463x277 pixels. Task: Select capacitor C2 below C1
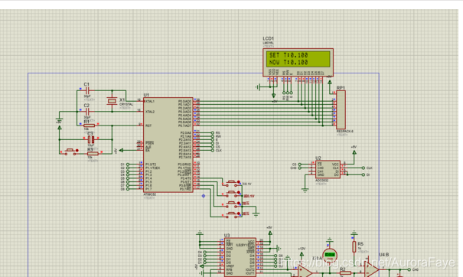pyautogui.click(x=87, y=111)
